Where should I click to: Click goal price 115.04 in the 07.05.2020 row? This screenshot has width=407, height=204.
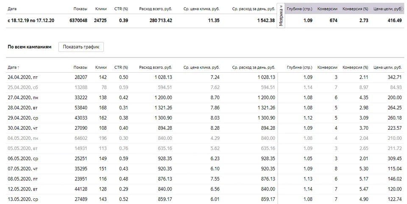click(395, 169)
